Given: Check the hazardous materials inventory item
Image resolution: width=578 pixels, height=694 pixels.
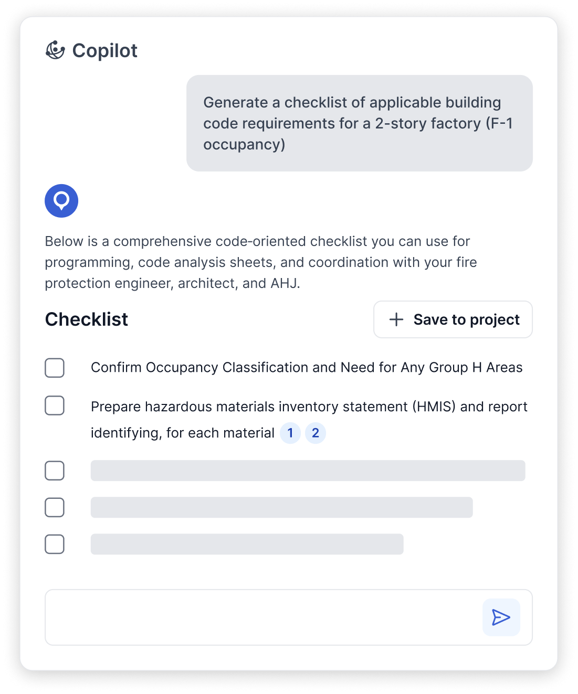Looking at the screenshot, I should (55, 405).
